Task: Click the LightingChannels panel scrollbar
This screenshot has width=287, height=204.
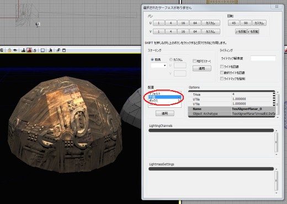Action: click(277, 142)
